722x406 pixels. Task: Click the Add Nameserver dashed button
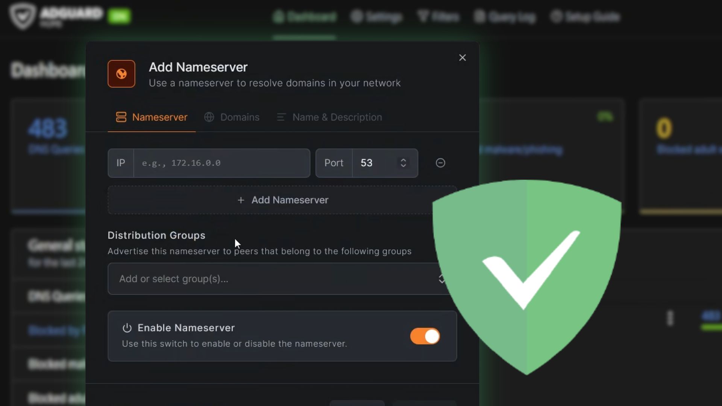282,200
